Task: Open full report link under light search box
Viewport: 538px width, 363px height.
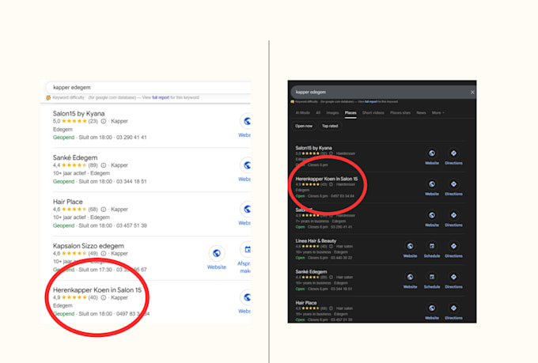Action: click(x=161, y=97)
